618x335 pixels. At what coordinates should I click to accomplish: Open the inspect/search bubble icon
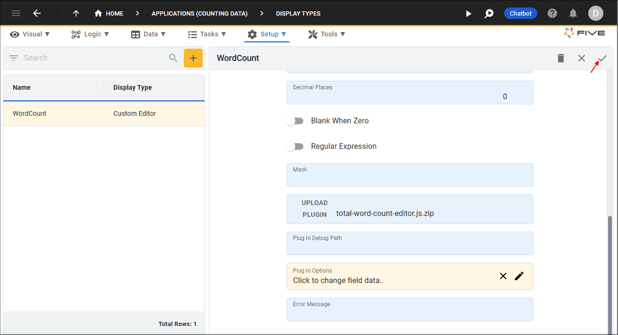(489, 13)
